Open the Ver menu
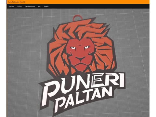 39,6
